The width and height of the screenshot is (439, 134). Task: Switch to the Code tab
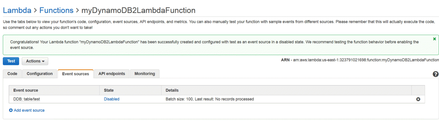[12, 74]
